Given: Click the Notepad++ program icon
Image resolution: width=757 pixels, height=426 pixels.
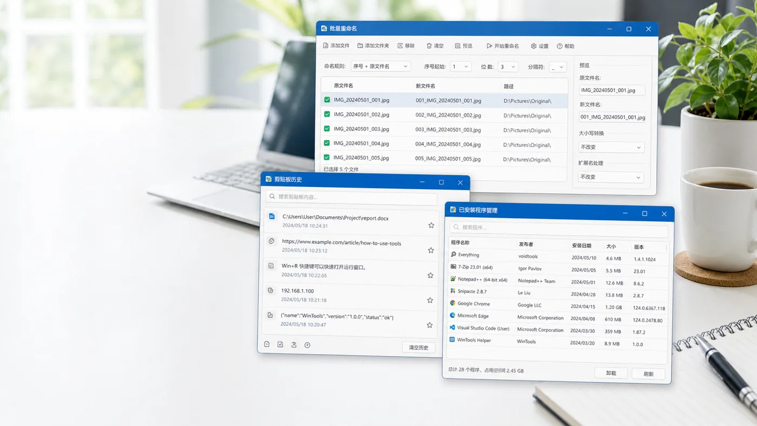Looking at the screenshot, I should 453,279.
